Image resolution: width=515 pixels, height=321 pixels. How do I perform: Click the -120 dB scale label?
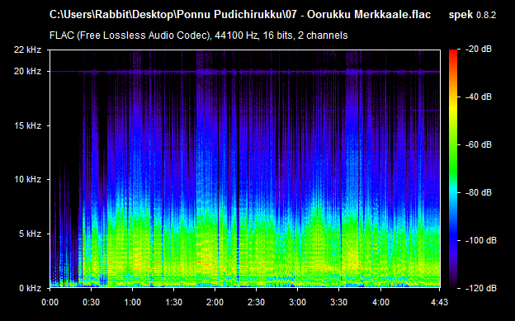click(x=481, y=288)
